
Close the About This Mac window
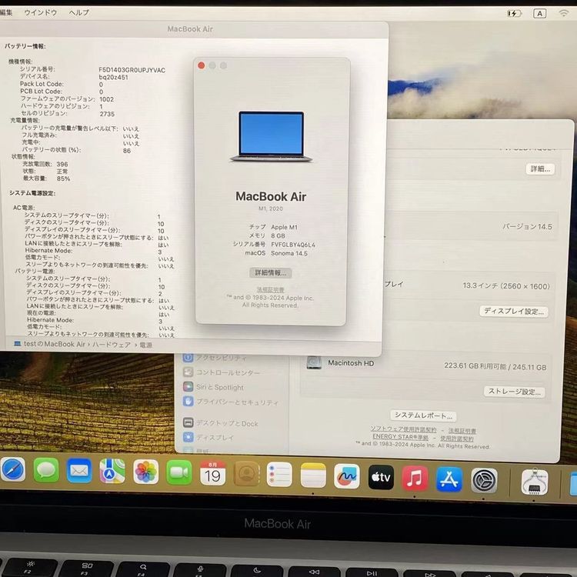click(x=202, y=65)
